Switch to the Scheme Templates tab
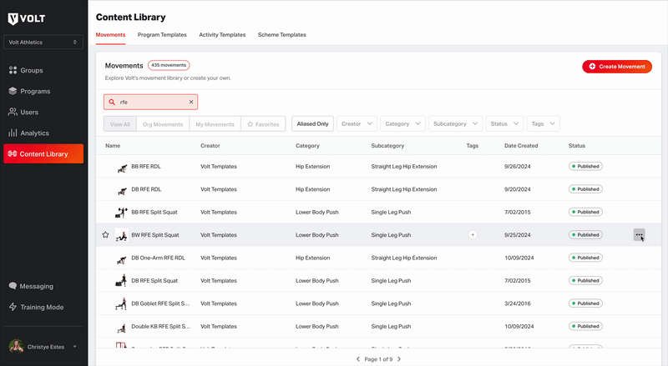Screen dimensions: 668x366 (x=282, y=35)
